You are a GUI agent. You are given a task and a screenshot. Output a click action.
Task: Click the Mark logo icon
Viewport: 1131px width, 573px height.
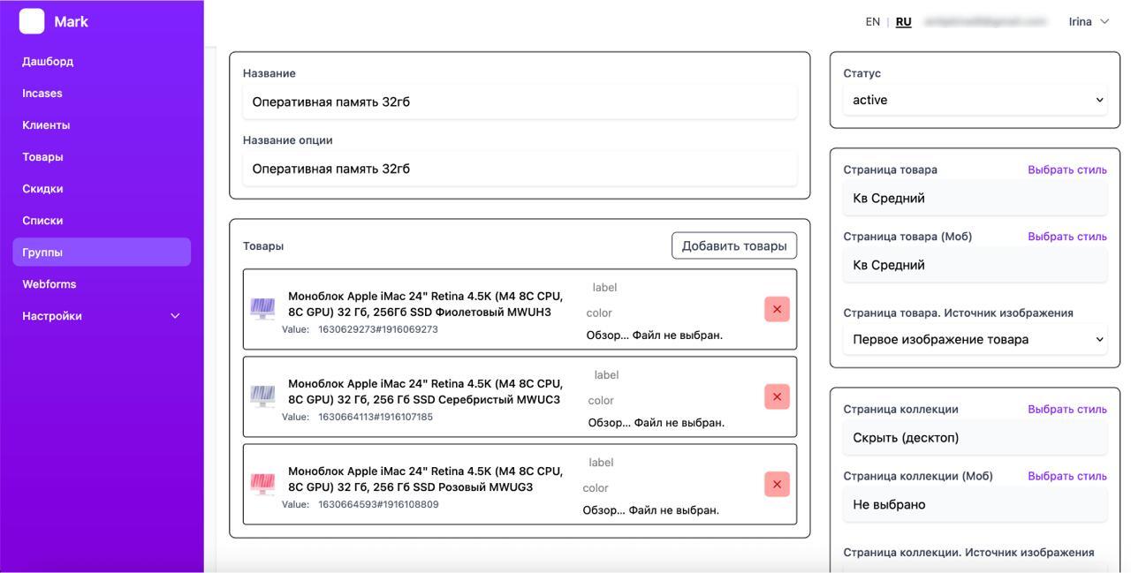[x=32, y=21]
